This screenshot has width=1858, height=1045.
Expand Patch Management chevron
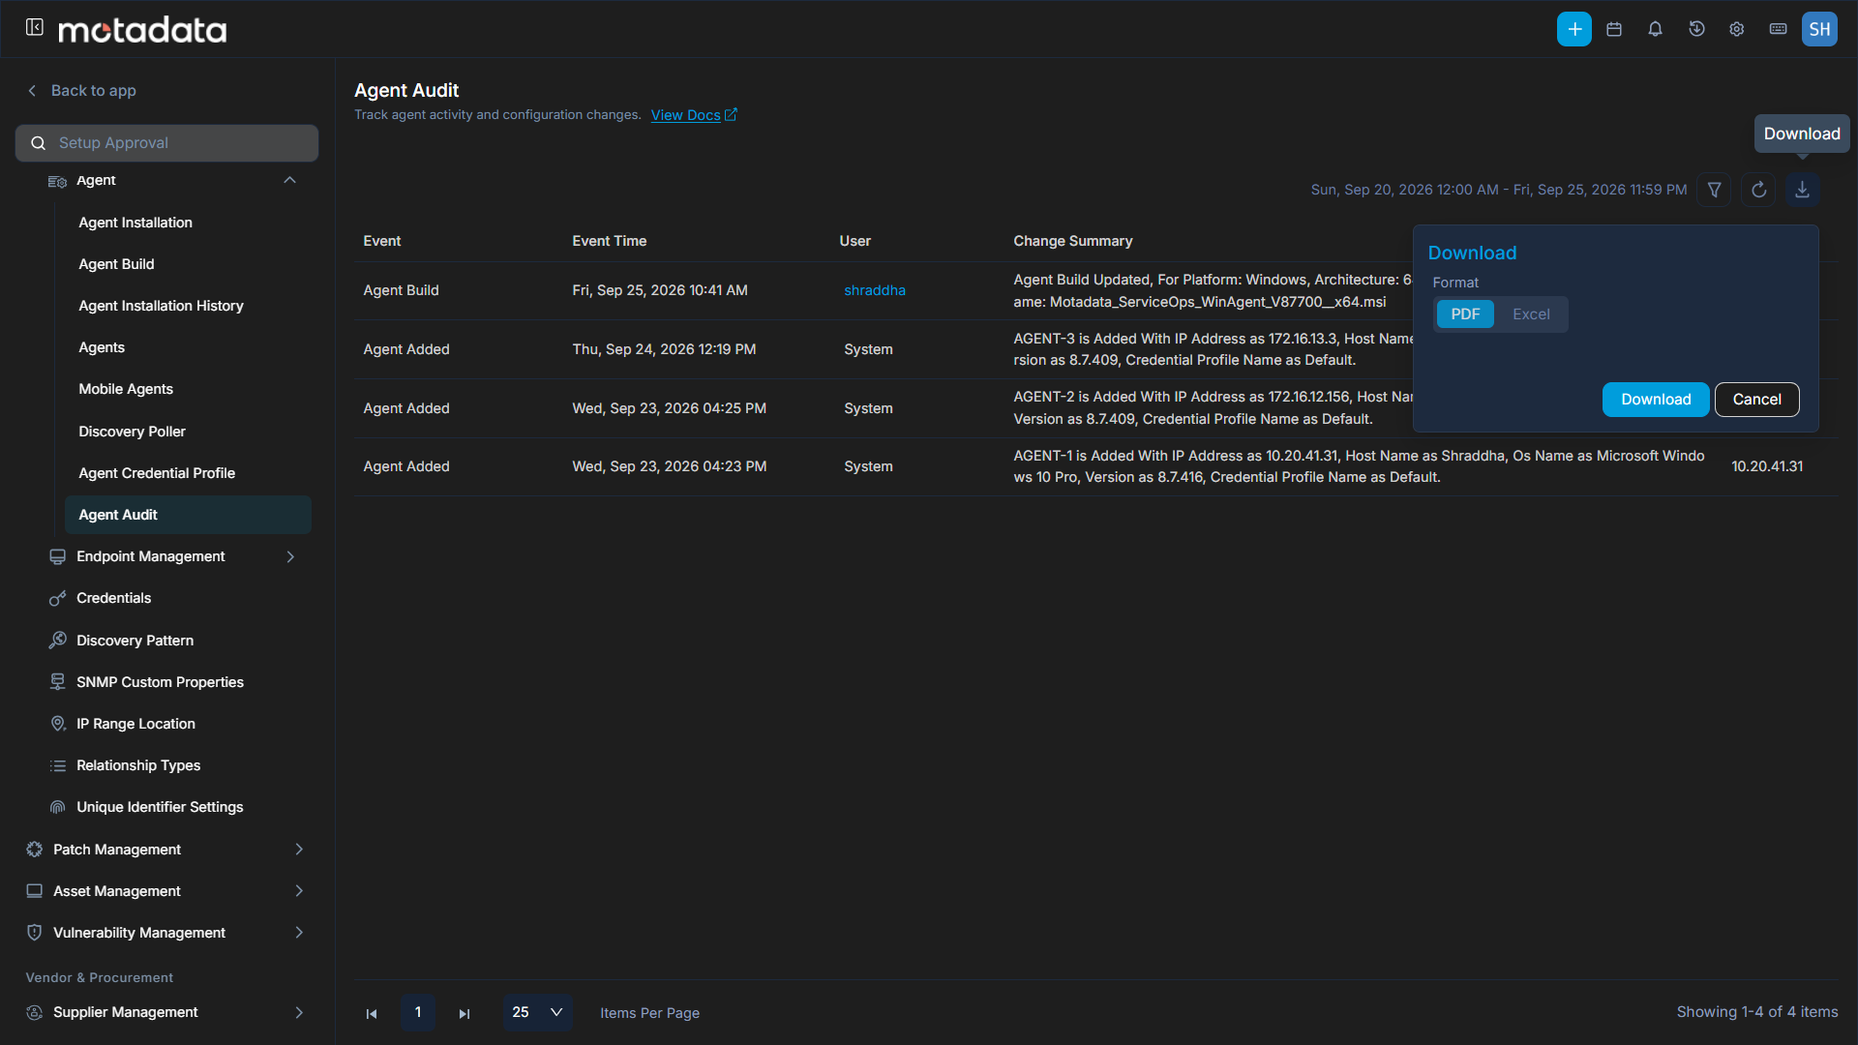pos(299,850)
